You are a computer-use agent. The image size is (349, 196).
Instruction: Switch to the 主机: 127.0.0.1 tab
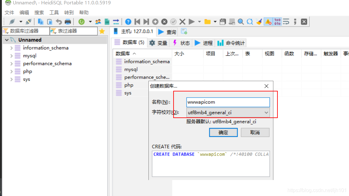click(x=133, y=32)
